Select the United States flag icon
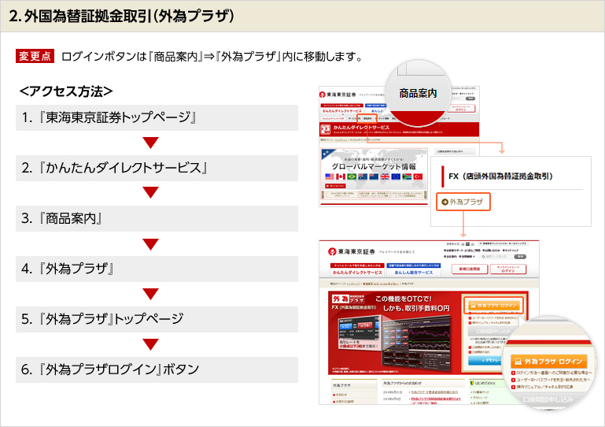Image resolution: width=605 pixels, height=427 pixels. tap(329, 176)
